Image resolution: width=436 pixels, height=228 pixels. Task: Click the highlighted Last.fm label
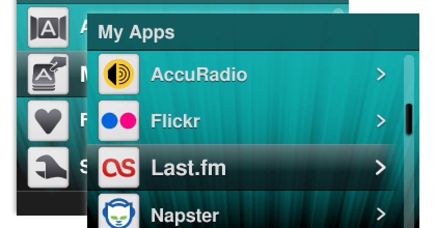188,168
